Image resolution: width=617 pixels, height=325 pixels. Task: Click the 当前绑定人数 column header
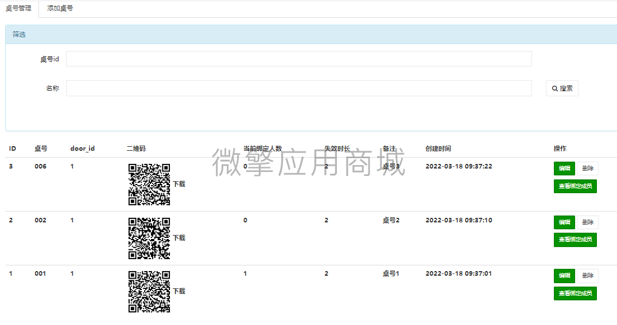point(262,148)
